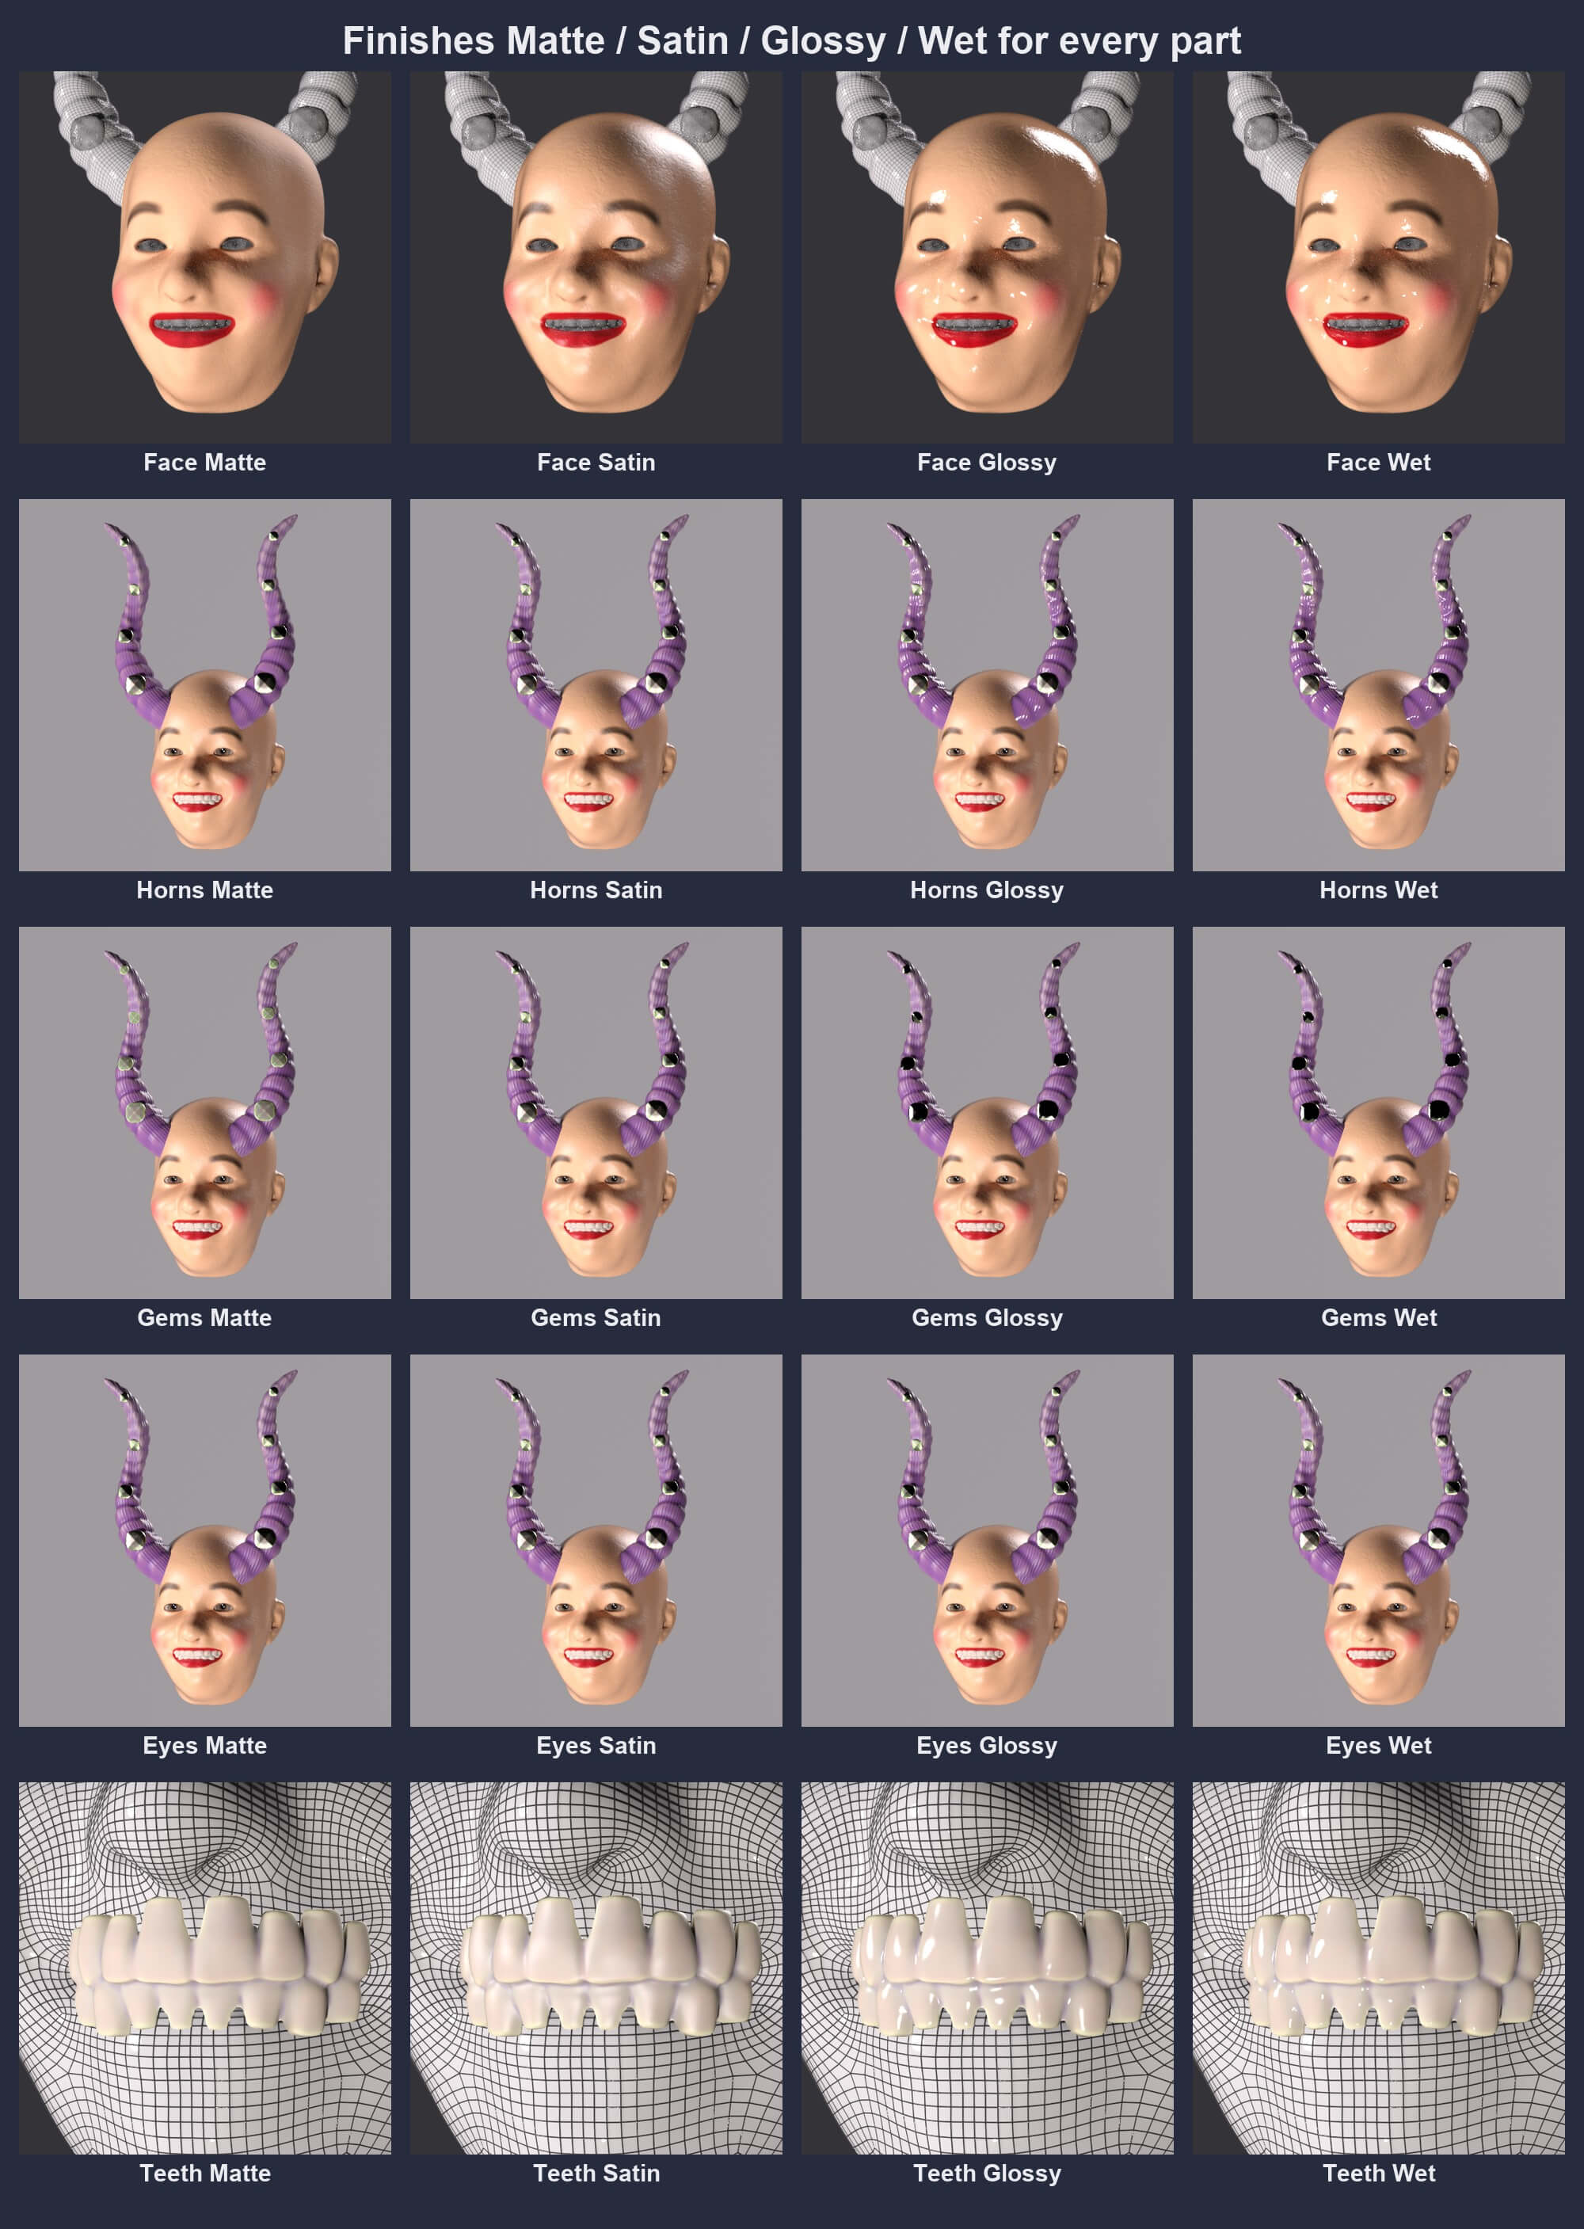Click the 'Horns Glossy' caption
This screenshot has width=1584, height=2229.
[987, 890]
